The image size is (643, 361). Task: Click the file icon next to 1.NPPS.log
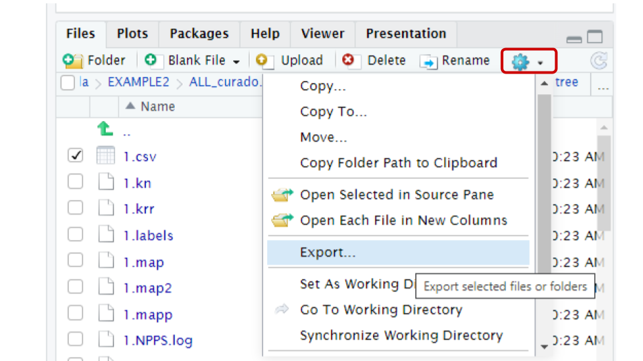click(x=106, y=340)
